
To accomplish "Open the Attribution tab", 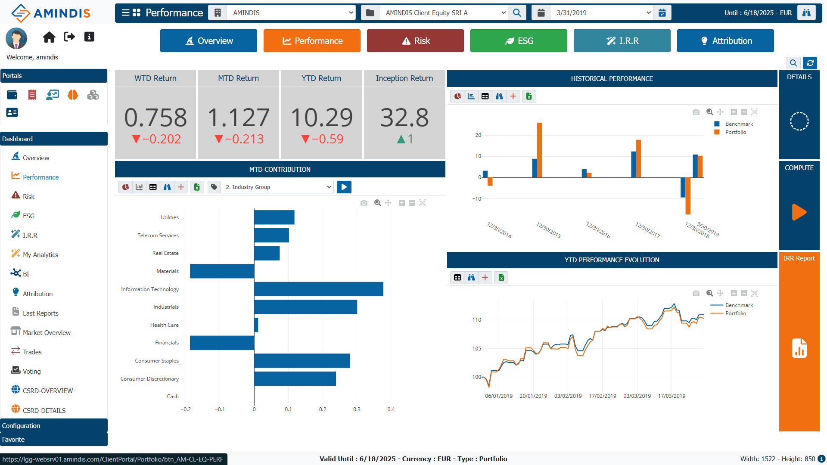I will click(x=725, y=41).
